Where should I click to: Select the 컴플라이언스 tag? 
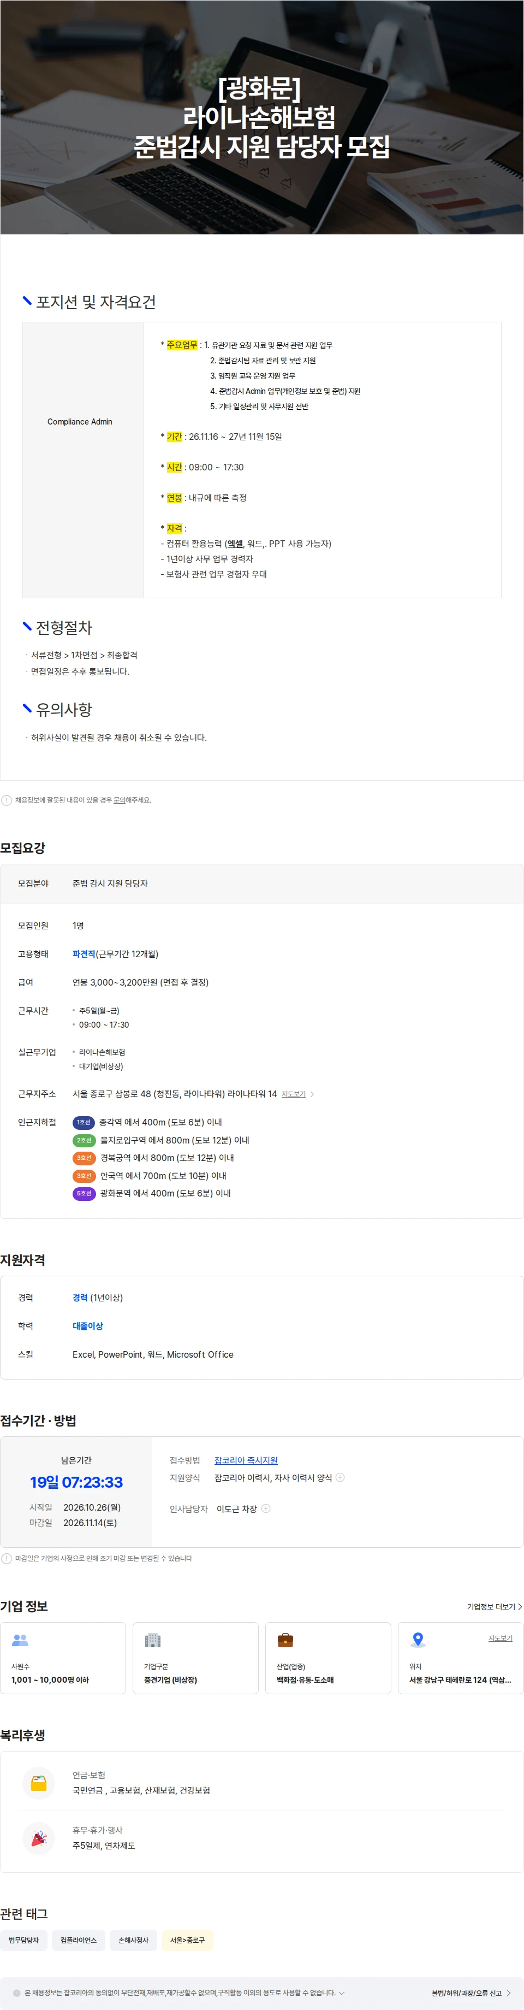click(x=79, y=1940)
